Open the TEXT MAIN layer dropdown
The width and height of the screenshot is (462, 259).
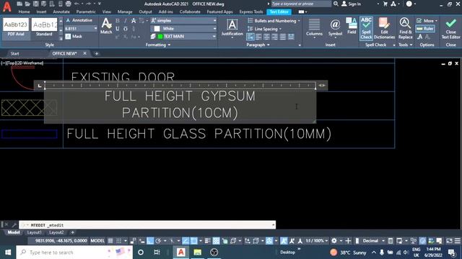(x=184, y=36)
